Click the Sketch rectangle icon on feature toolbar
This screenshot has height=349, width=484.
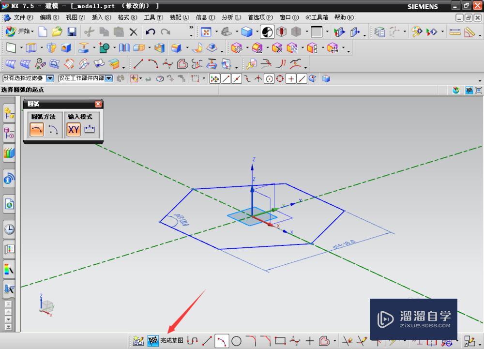(11, 48)
